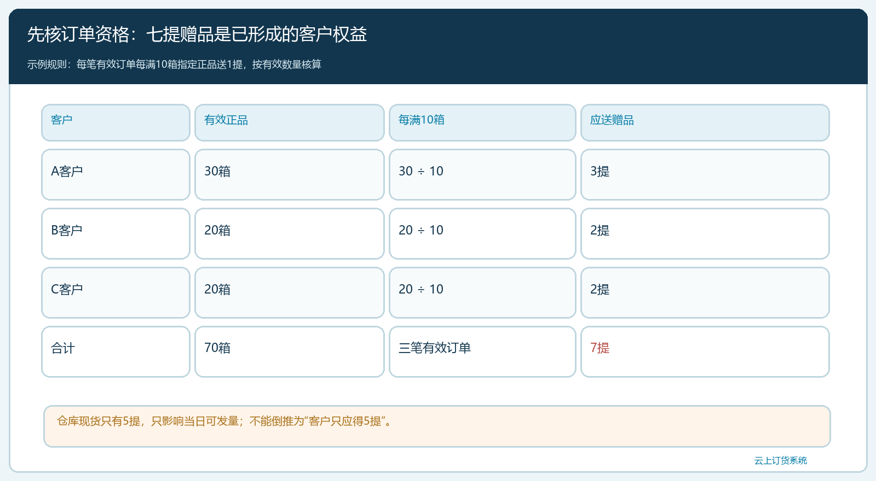Click the "应送赠品" column header
Viewport: 876px width, 481px height.
coord(705,122)
